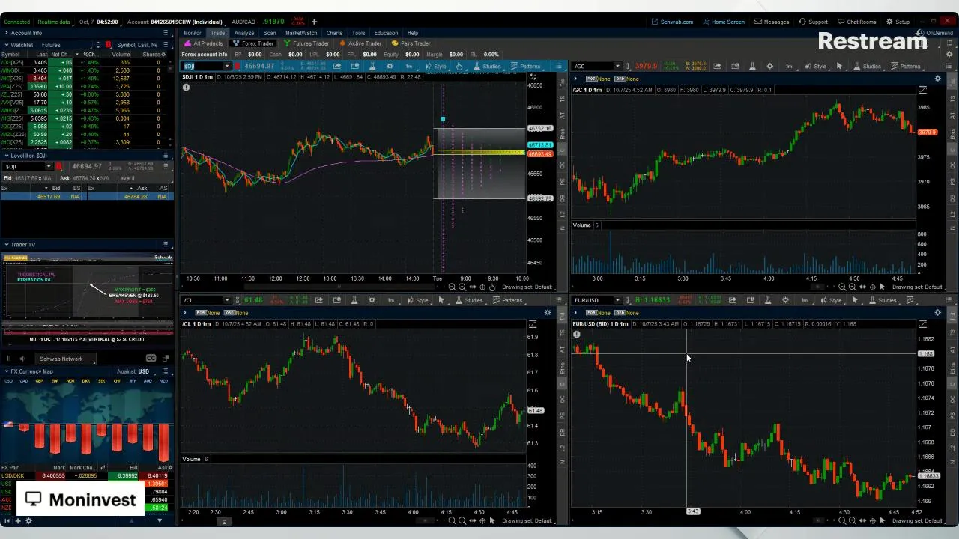Open the Setup menu
This screenshot has height=539, width=959.
[898, 22]
